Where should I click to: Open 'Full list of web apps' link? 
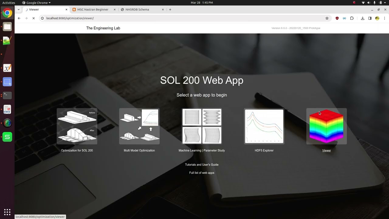tap(202, 173)
